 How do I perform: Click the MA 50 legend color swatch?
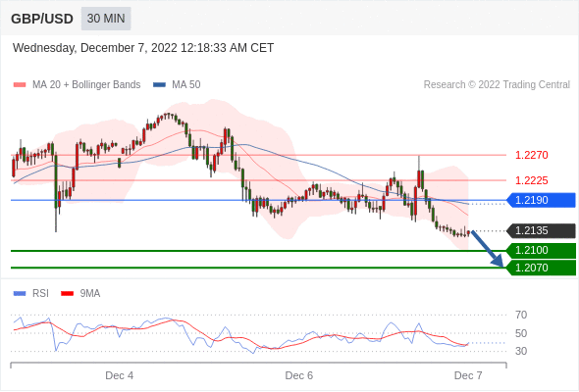[159, 85]
